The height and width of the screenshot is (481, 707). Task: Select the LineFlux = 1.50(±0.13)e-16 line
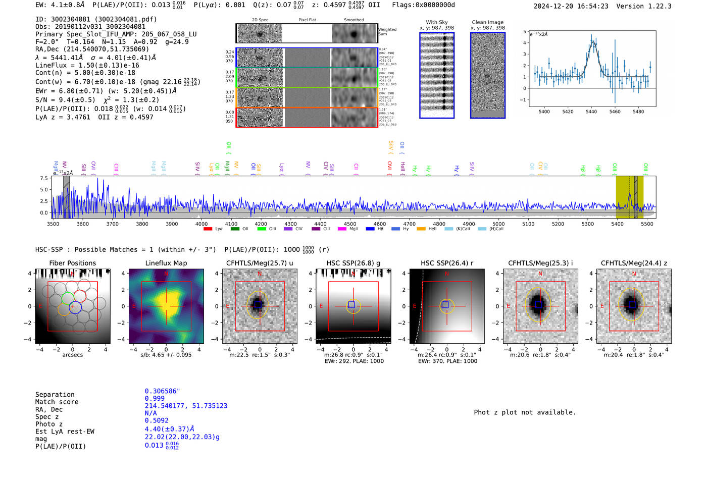[x=87, y=65]
